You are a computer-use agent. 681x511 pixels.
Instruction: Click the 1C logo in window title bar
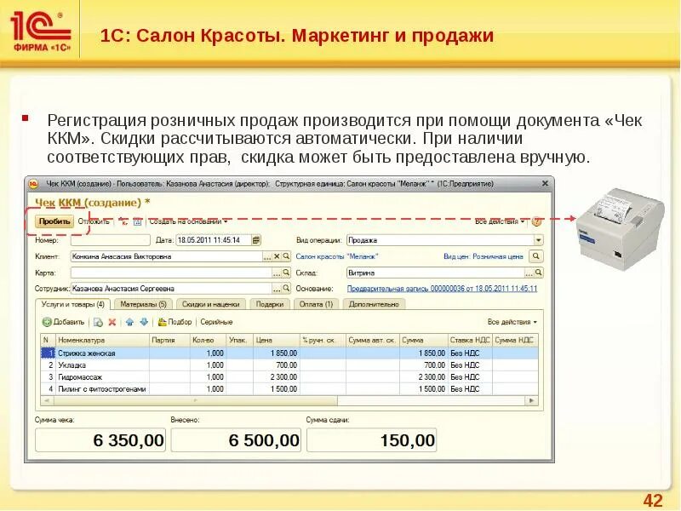(x=33, y=184)
